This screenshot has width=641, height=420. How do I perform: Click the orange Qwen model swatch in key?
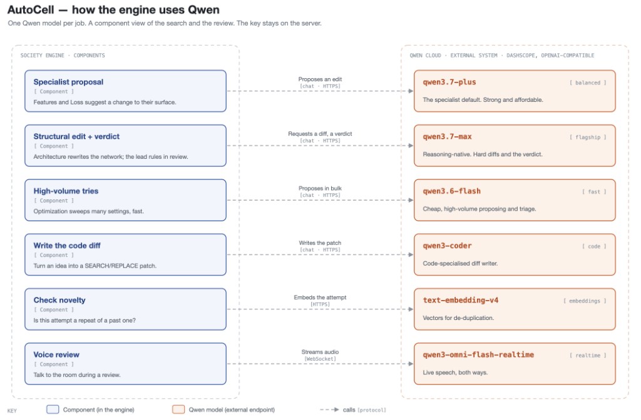[x=178, y=409]
